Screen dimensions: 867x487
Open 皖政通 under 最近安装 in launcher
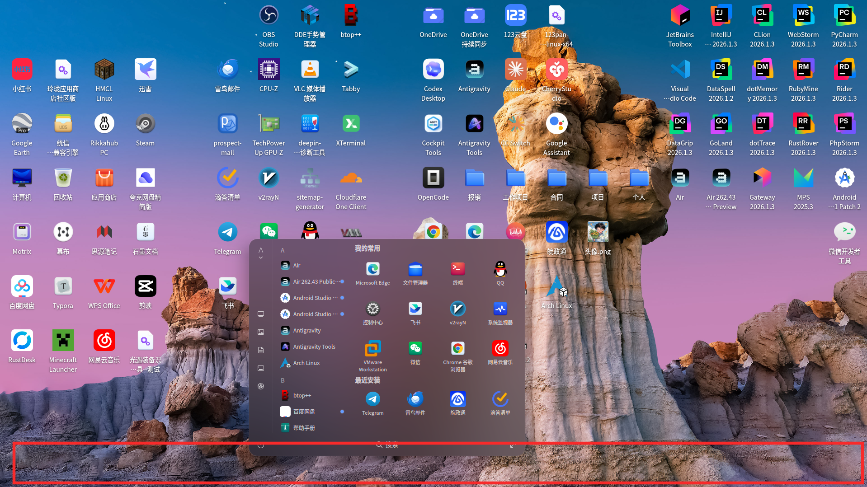pos(457,403)
